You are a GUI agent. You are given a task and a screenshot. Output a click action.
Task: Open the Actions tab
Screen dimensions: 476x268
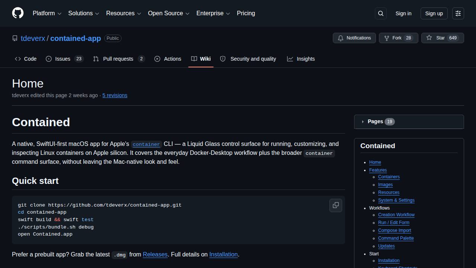click(x=168, y=59)
